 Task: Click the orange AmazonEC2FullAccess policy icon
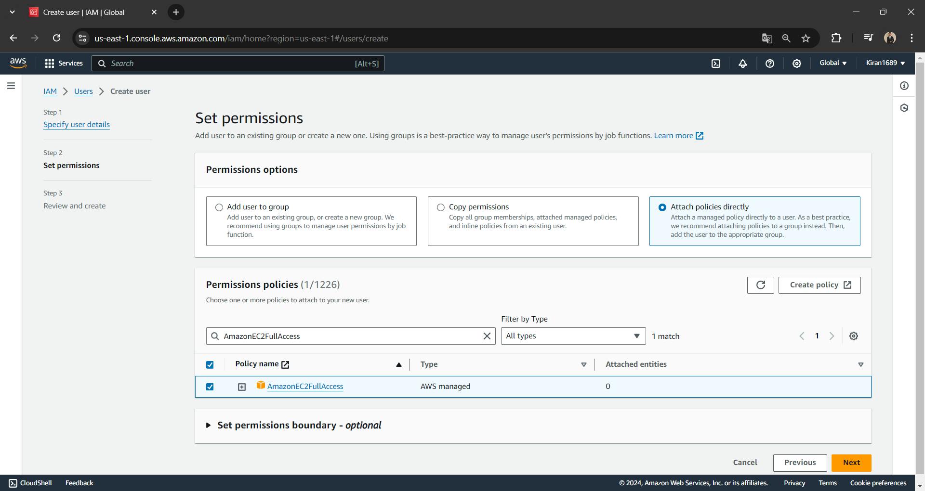click(261, 385)
